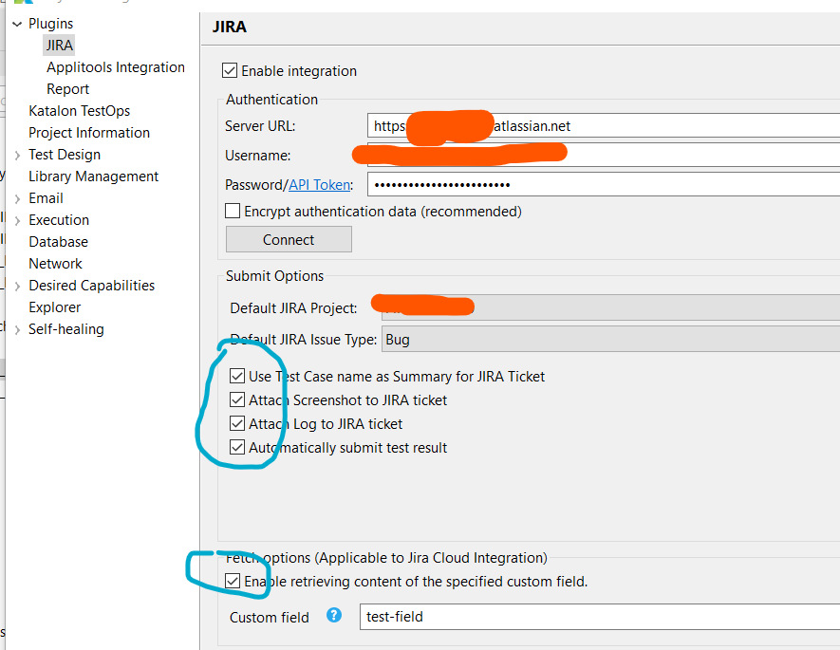Open the API Token link
This screenshot has height=650, width=840.
coord(319,184)
